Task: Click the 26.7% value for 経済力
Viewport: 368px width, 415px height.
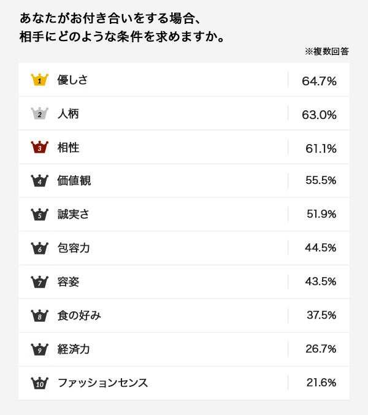Action: [x=321, y=349]
